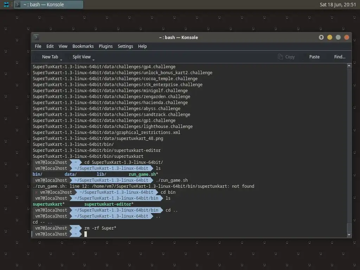The image size is (360, 270).
Task: Click the line ending graphical_restrictions.xml
Action: tap(107, 132)
